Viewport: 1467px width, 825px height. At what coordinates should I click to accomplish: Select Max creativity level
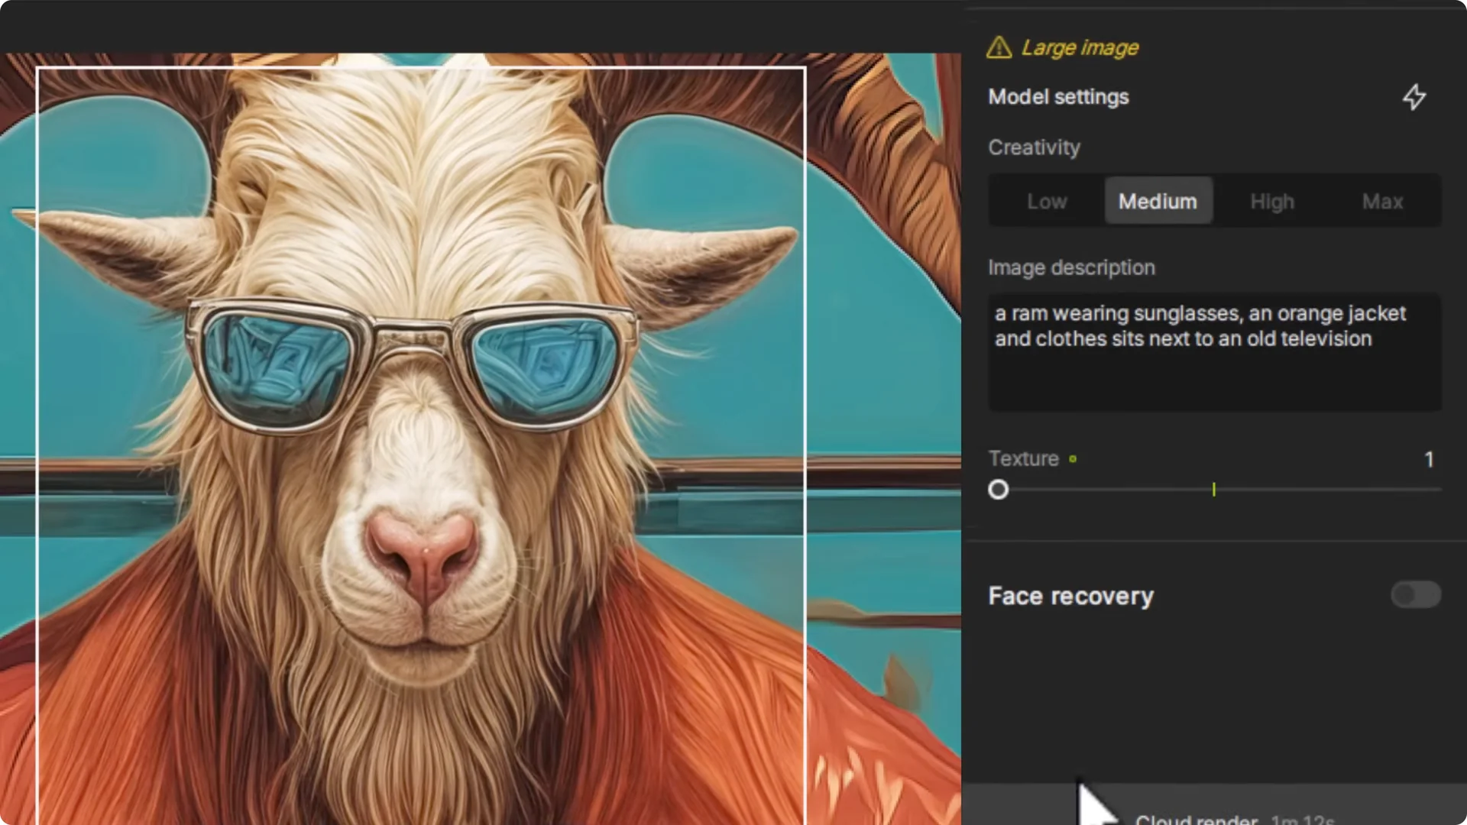1382,201
